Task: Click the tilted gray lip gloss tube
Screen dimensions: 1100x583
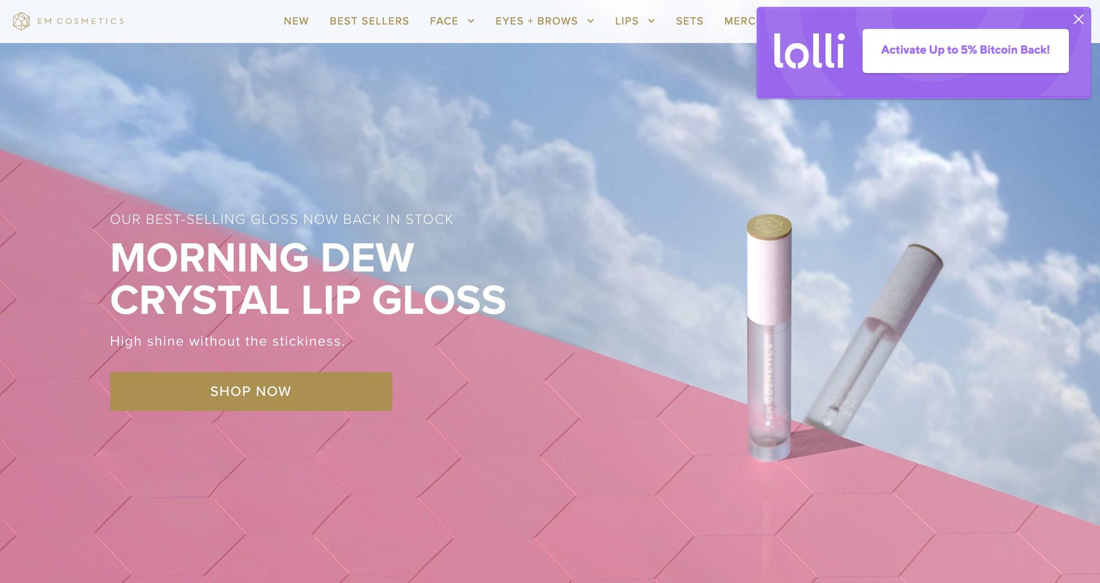Action: coord(876,339)
